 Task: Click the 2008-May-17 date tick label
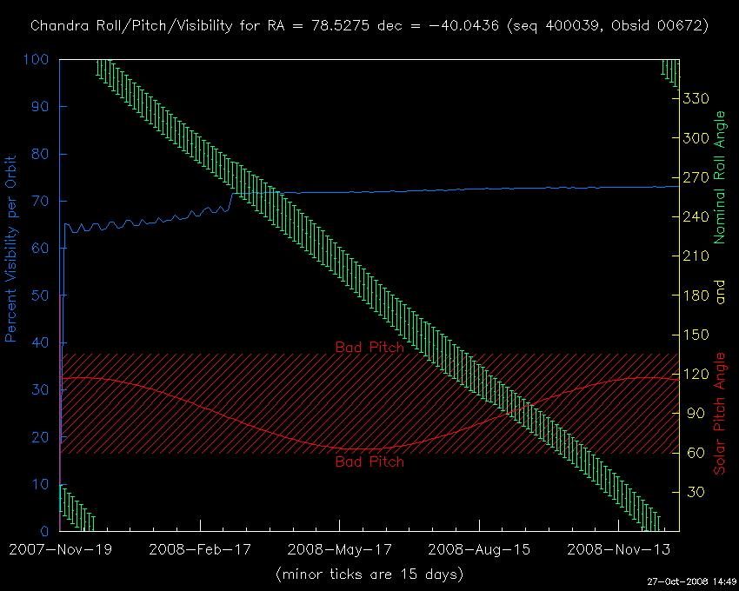(339, 549)
